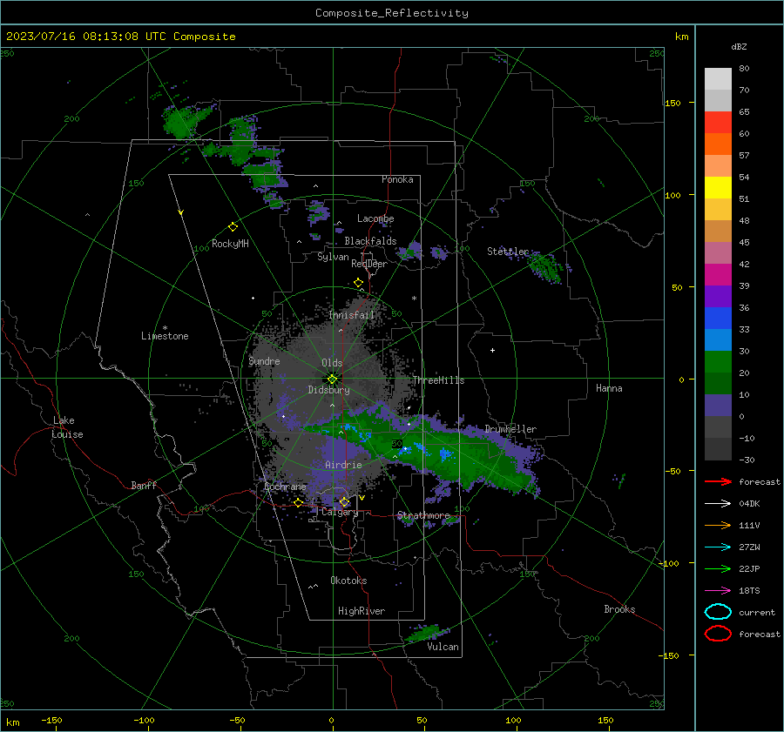This screenshot has width=784, height=732.
Task: Select the magenta 42 dBZ color swatch
Action: 718,274
